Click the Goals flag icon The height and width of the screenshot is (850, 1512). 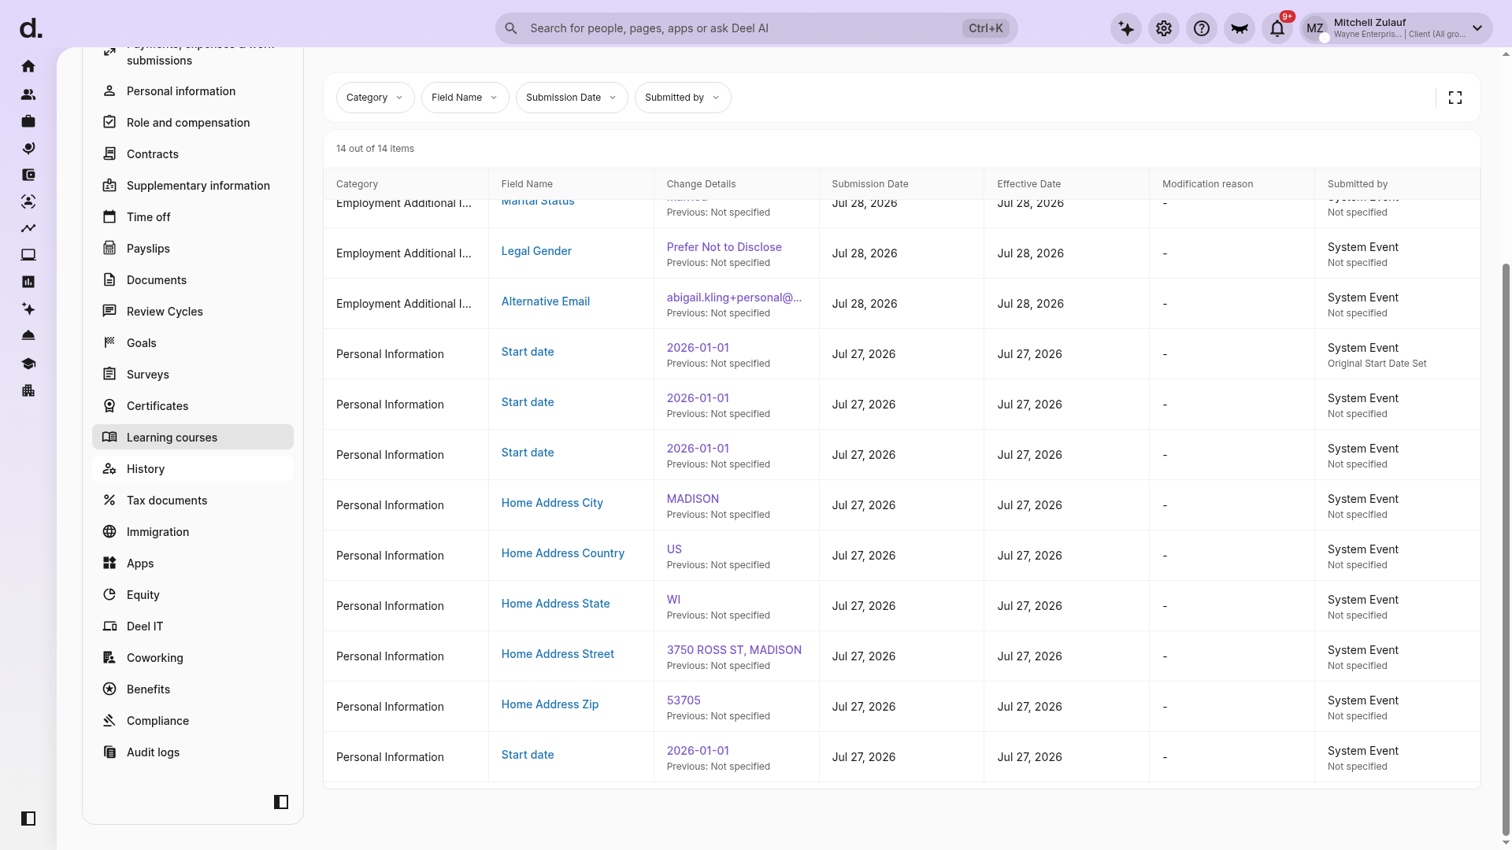coord(109,343)
